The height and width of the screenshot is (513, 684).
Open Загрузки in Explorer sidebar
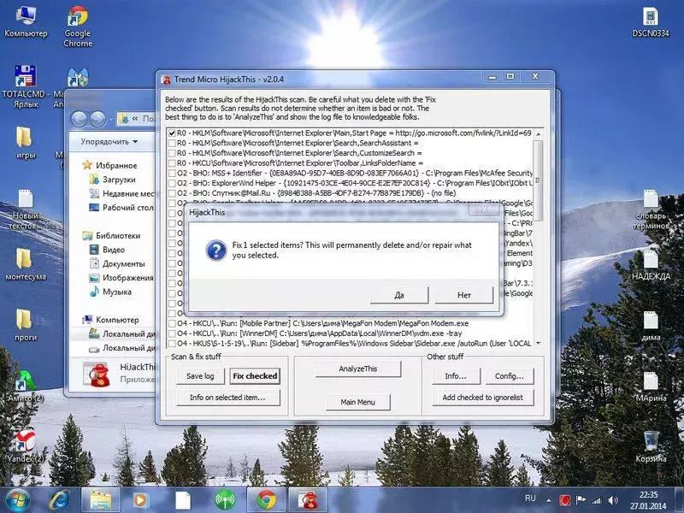coord(113,180)
